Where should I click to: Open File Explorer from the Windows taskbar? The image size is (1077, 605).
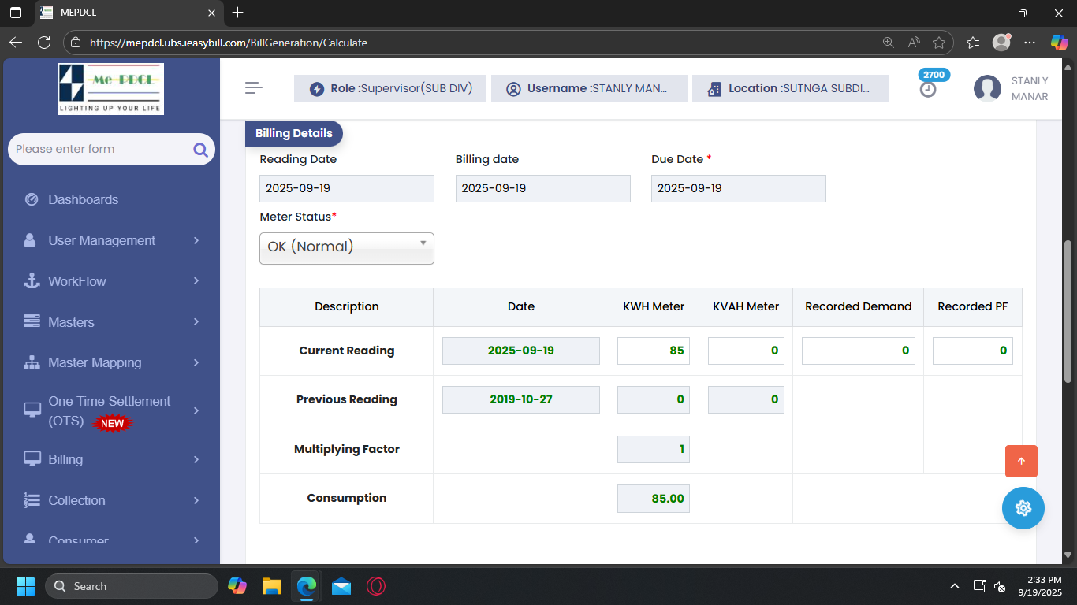click(272, 586)
